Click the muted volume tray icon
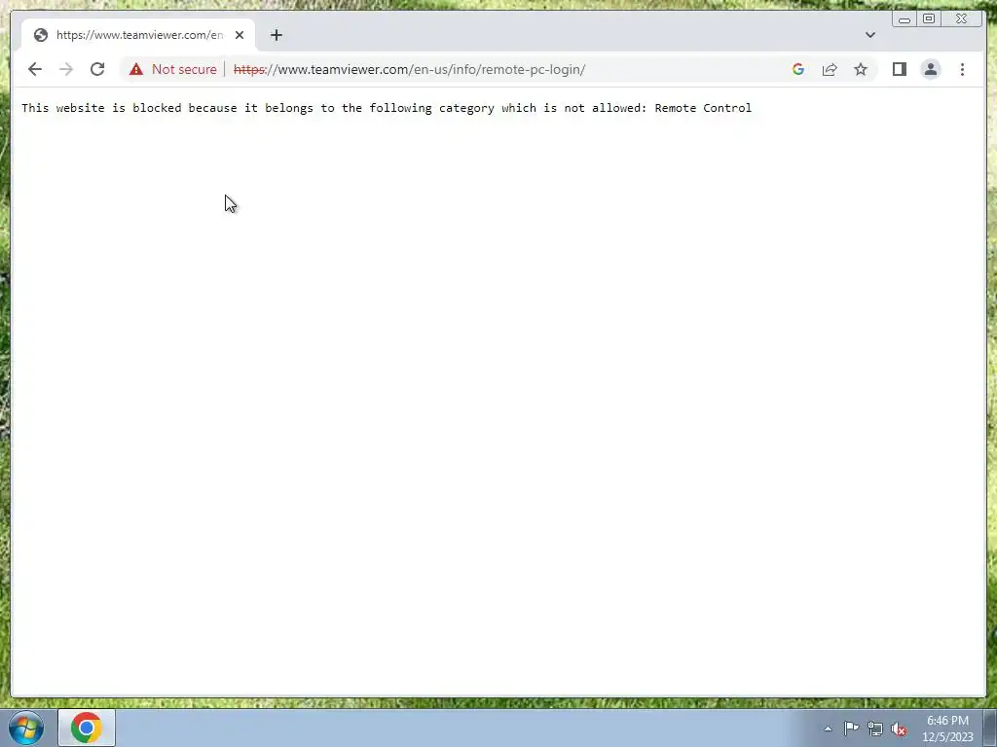The width and height of the screenshot is (997, 747). [899, 729]
